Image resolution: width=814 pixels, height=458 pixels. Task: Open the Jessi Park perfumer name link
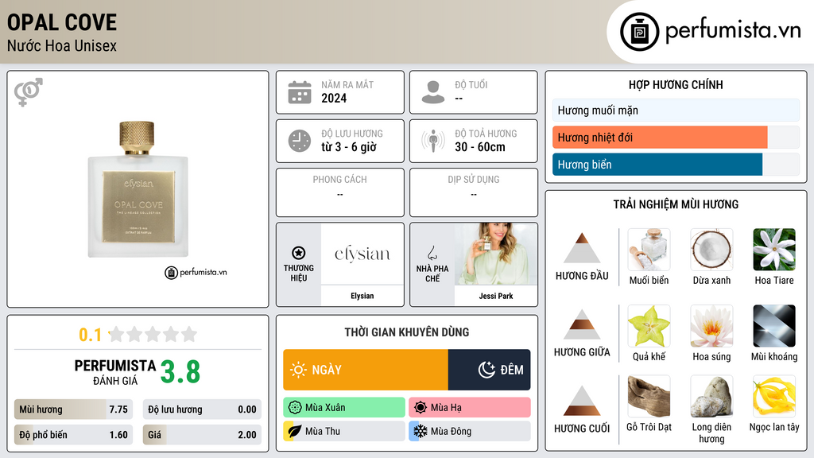496,296
